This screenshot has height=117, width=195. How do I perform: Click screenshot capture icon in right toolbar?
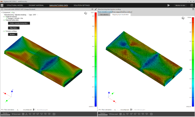[151, 114]
